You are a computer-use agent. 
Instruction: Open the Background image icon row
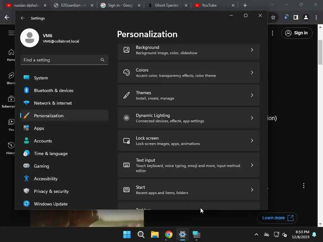click(x=126, y=50)
